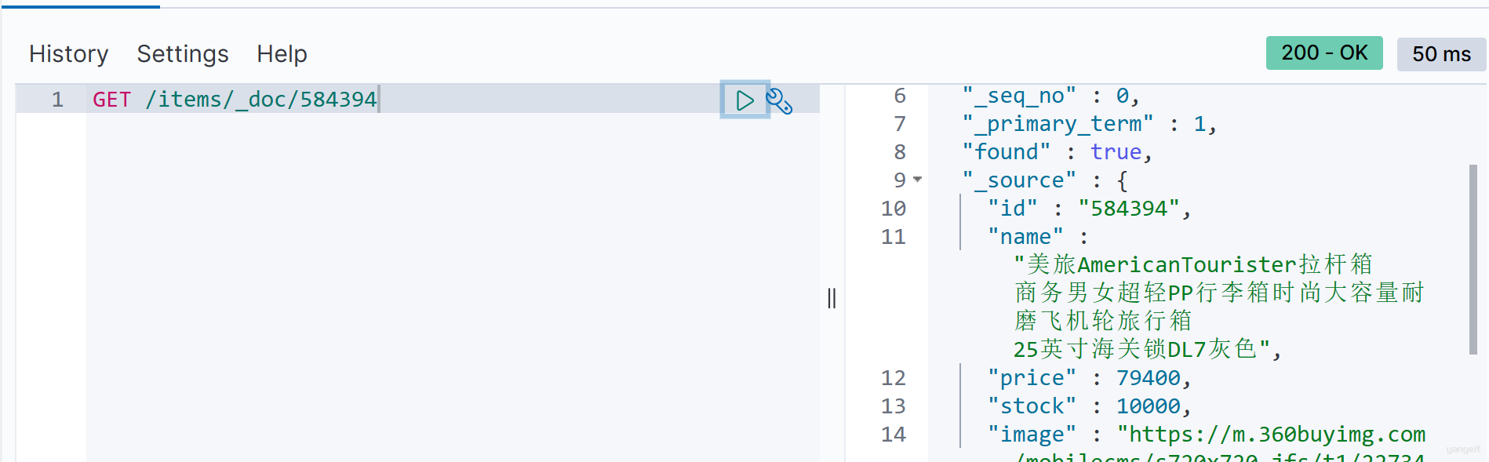This screenshot has width=1489, height=462.
Task: Open the Help menu item
Action: point(282,54)
